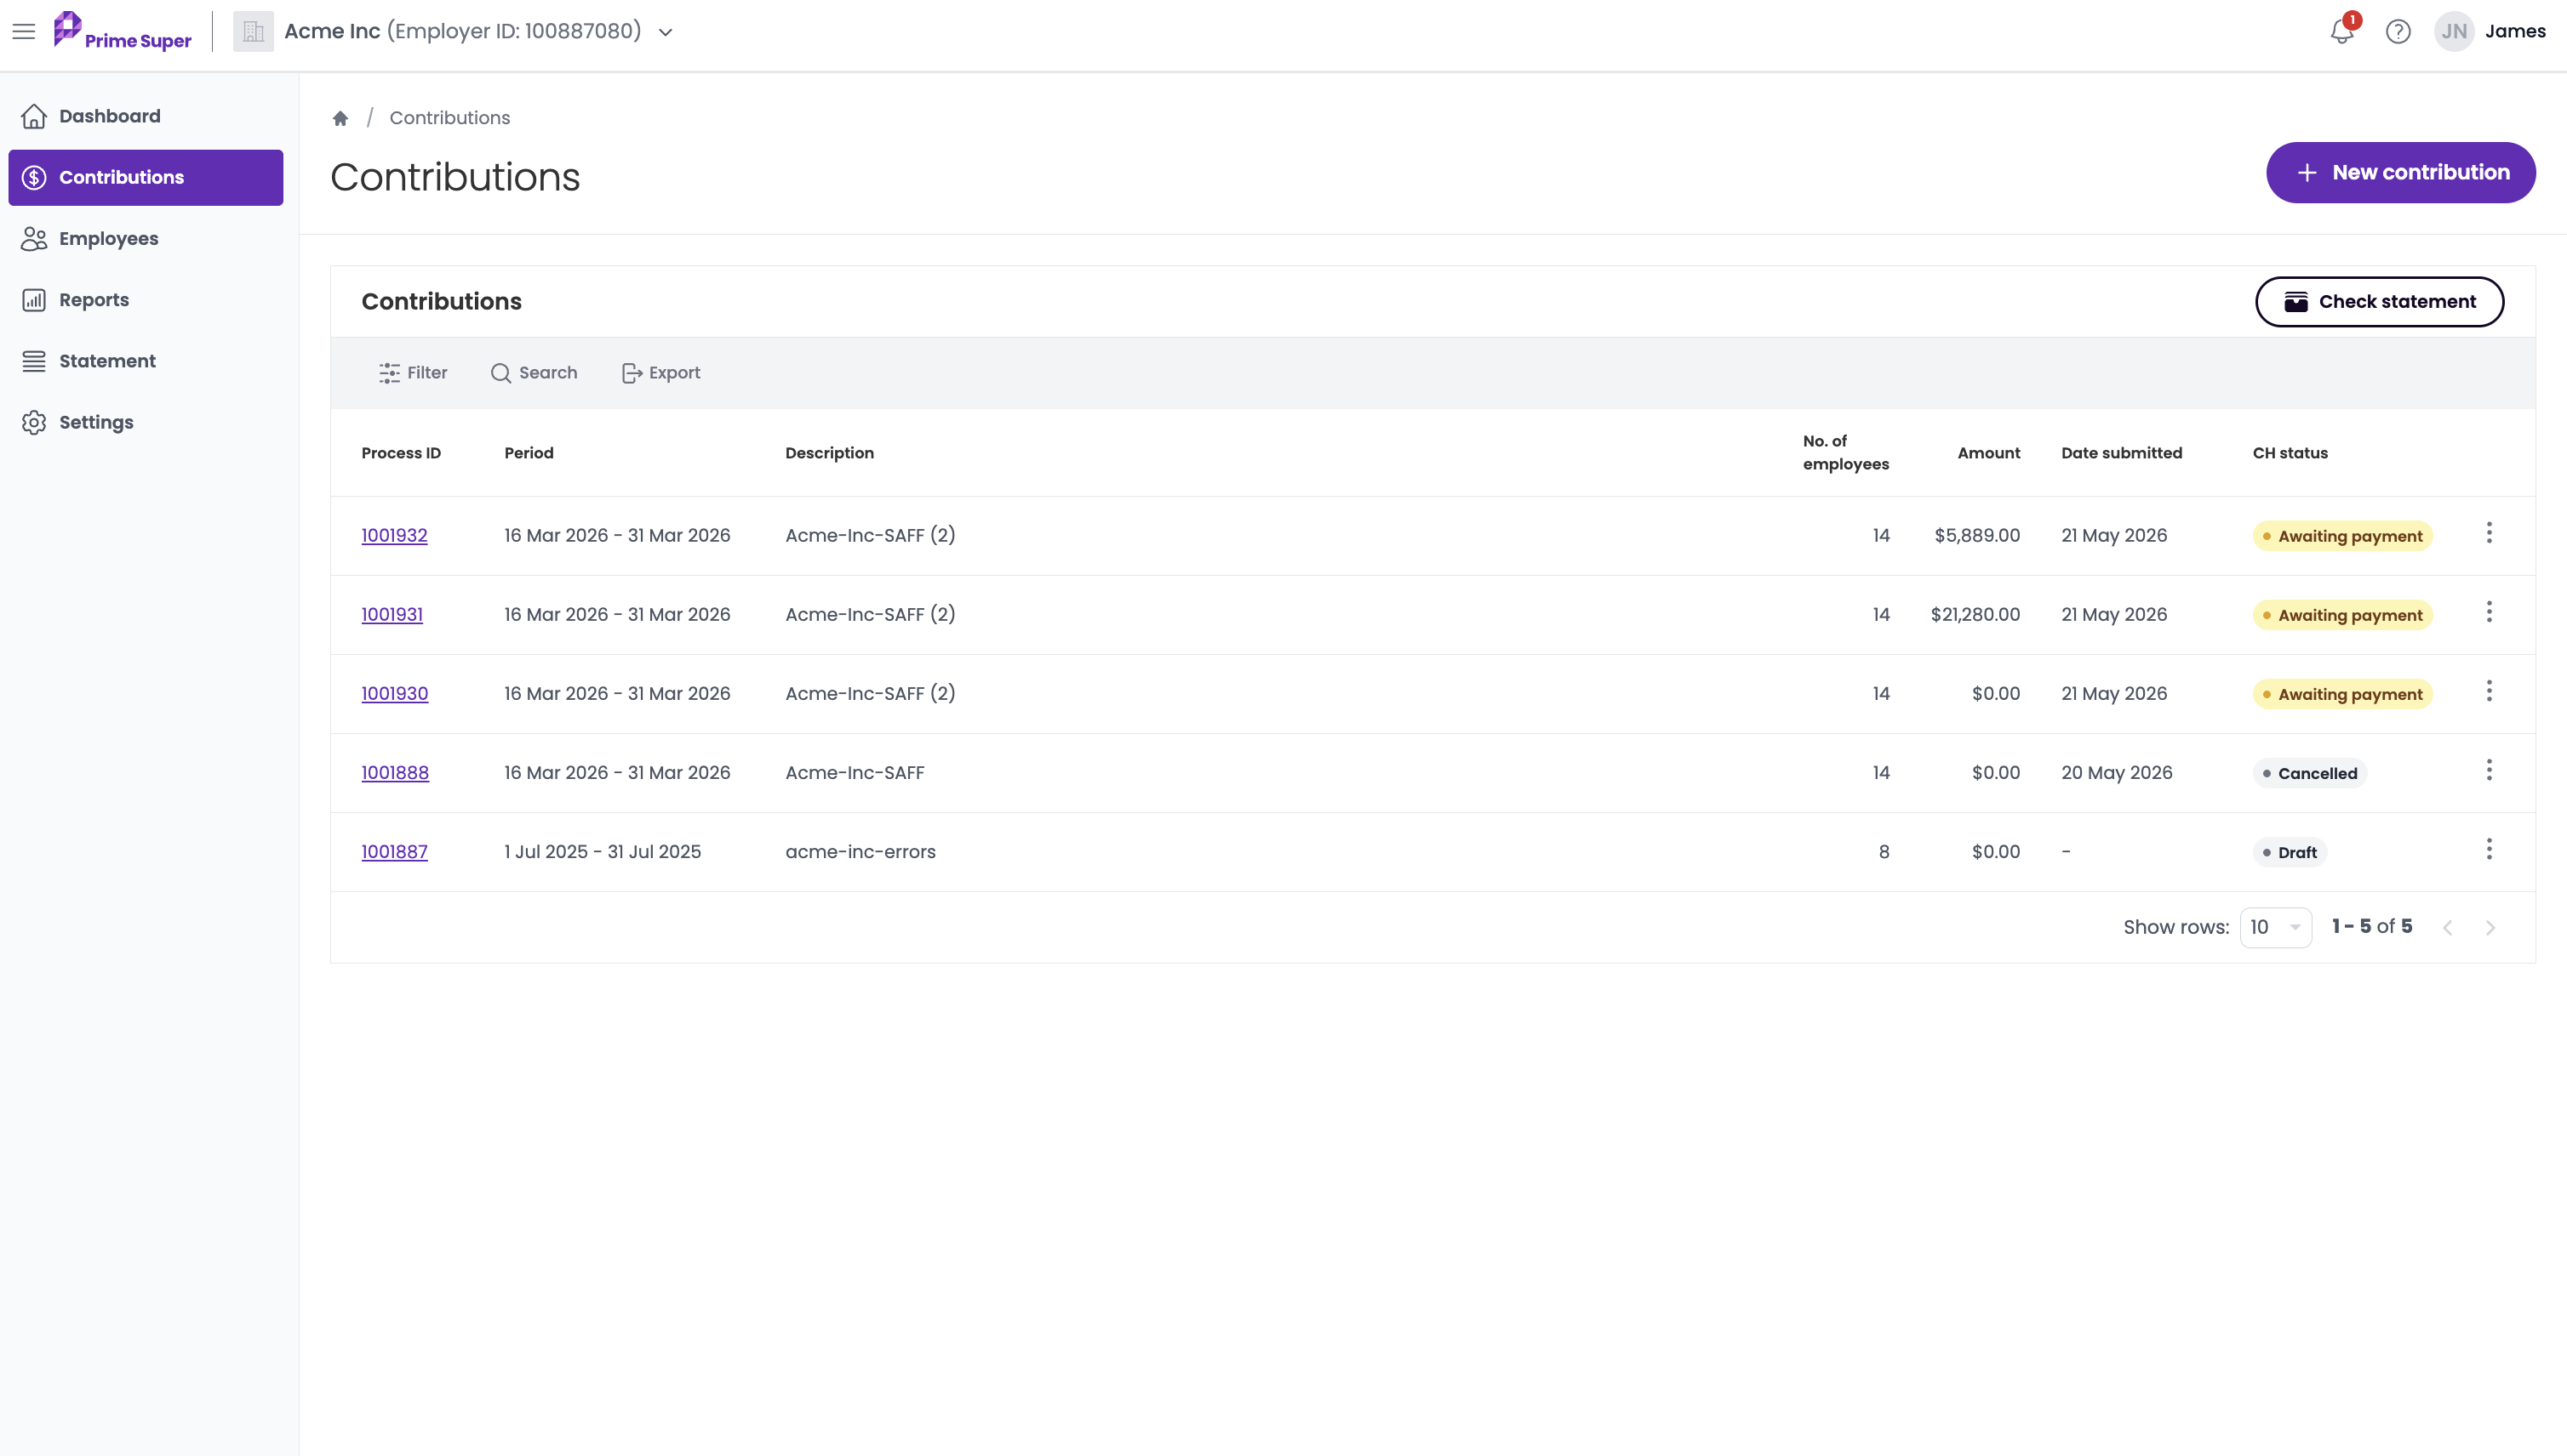Screen dimensions: 2567x1456
Task: Click the 1 - 5 of 5 pagination text
Action: point(2372,926)
